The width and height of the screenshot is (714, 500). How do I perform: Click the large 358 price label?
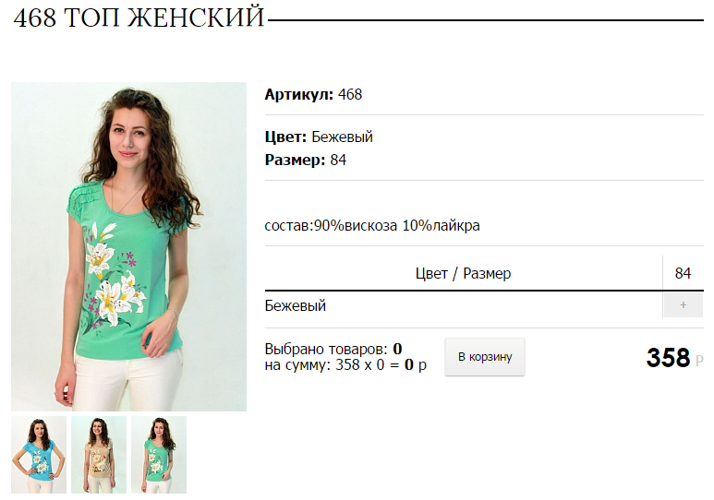tap(668, 358)
